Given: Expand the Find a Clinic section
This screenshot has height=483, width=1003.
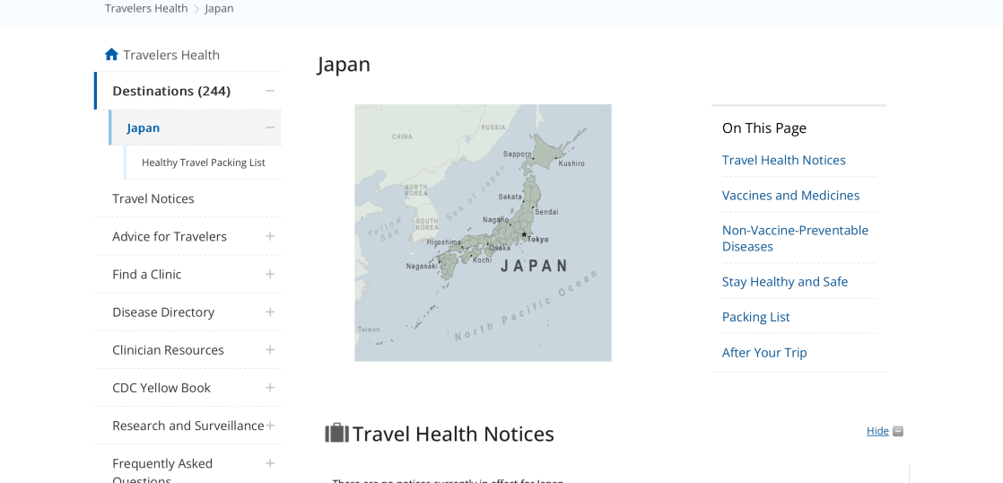Looking at the screenshot, I should click(269, 275).
